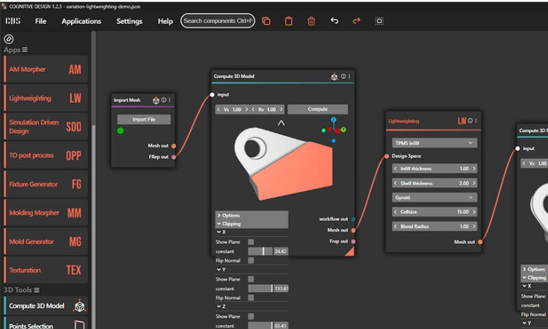Click the copy icon in the top toolbar
This screenshot has width=548, height=329.
(x=266, y=21)
